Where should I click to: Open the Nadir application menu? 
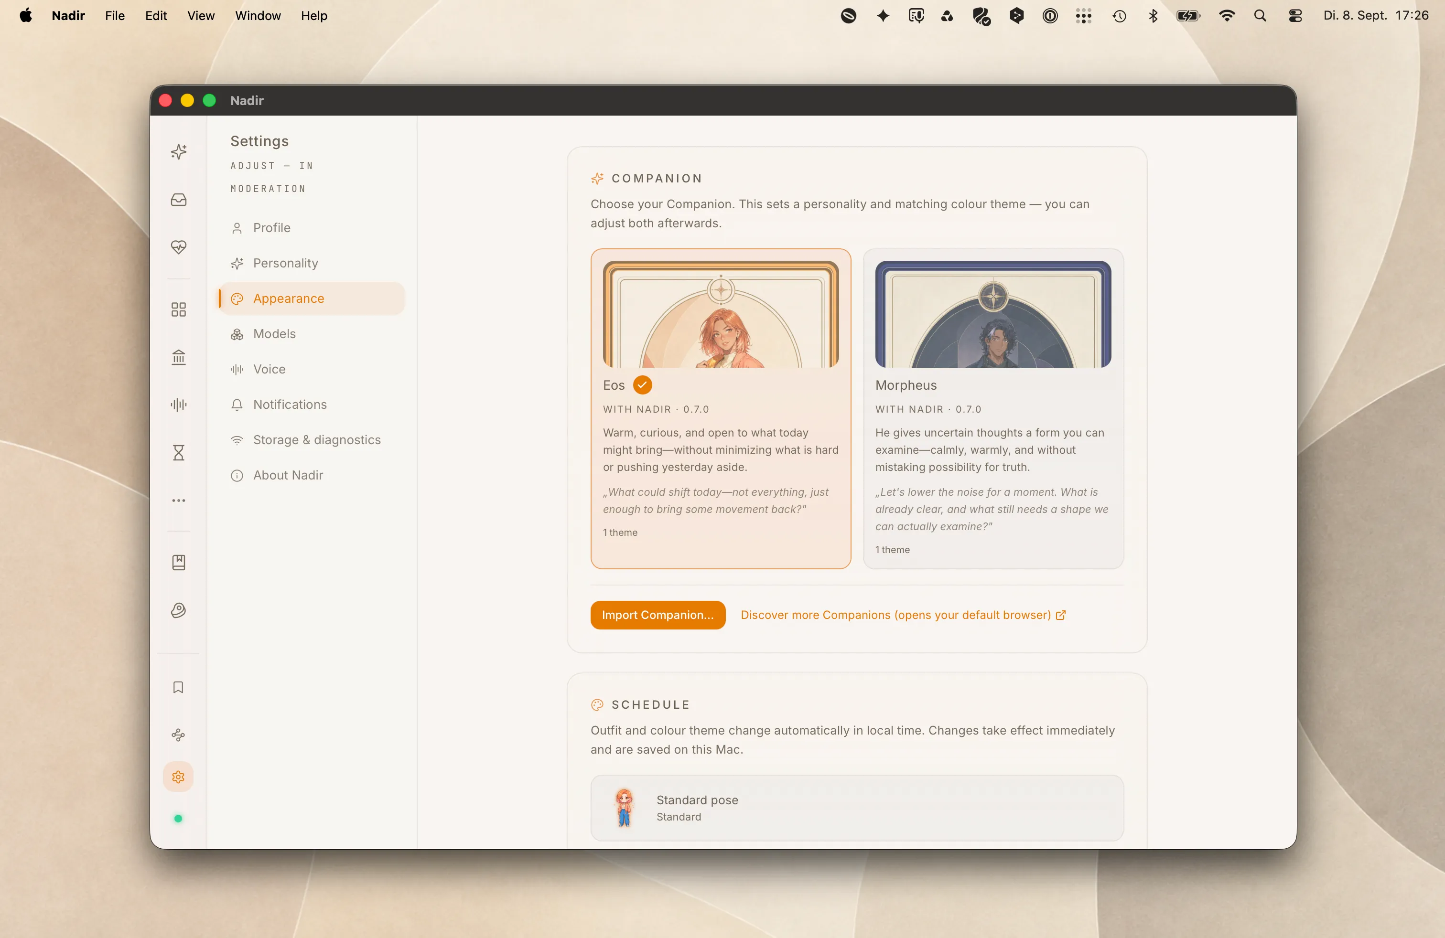point(68,16)
